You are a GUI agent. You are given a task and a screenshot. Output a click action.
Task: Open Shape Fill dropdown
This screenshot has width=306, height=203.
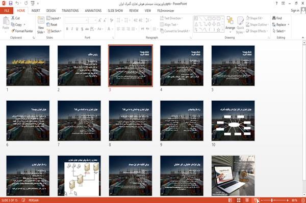coord(254,18)
